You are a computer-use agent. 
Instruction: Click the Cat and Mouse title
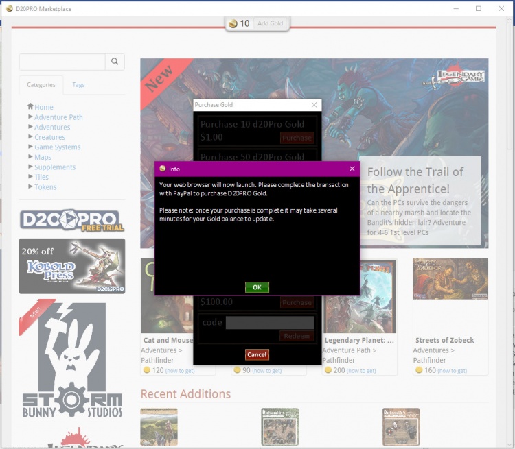click(168, 340)
